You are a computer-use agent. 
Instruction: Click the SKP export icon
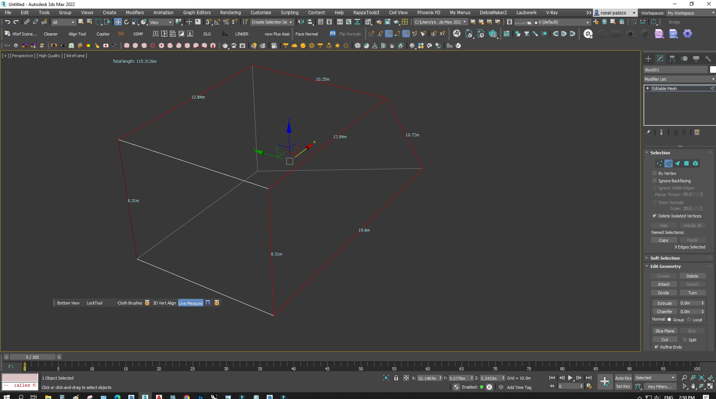coord(673,34)
